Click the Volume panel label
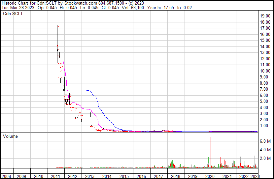The width and height of the screenshot is (274, 179). coord(10,136)
